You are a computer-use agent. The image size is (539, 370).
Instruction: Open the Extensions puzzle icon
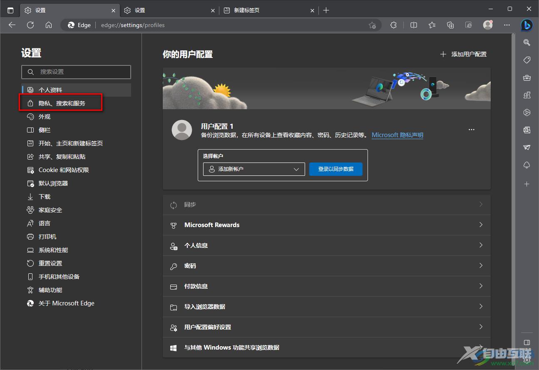tap(393, 25)
